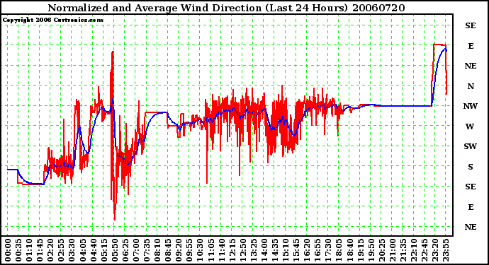
Task: Pick the '13:25' time axis label
Action: [253, 250]
